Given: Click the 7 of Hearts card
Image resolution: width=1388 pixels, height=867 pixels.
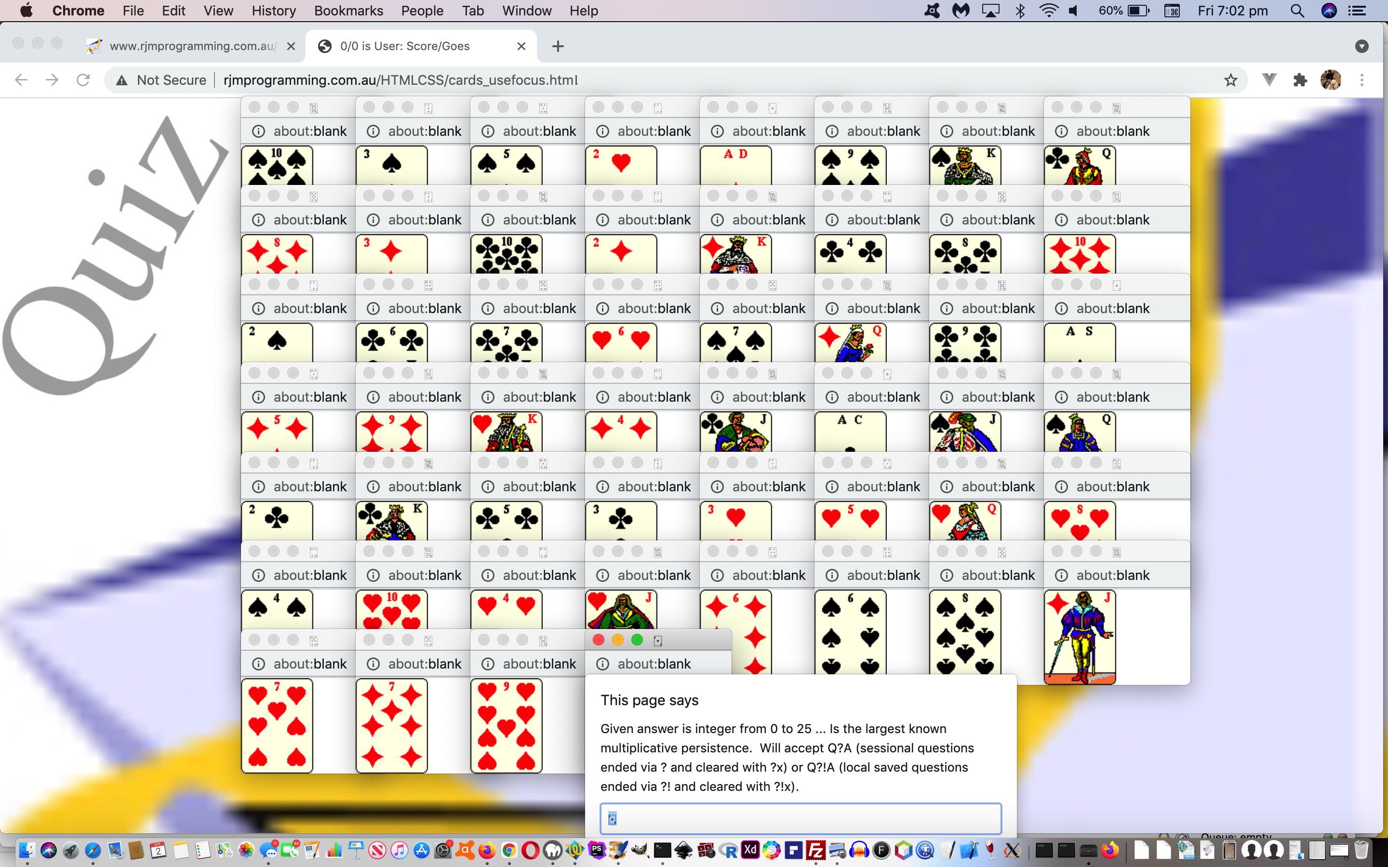Looking at the screenshot, I should click(277, 725).
